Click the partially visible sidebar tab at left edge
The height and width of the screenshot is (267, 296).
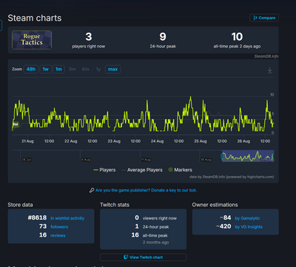1,25
